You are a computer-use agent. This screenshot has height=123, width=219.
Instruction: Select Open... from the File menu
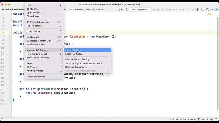click(44, 9)
